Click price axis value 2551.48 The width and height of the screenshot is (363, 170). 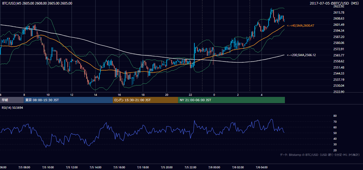point(339,67)
